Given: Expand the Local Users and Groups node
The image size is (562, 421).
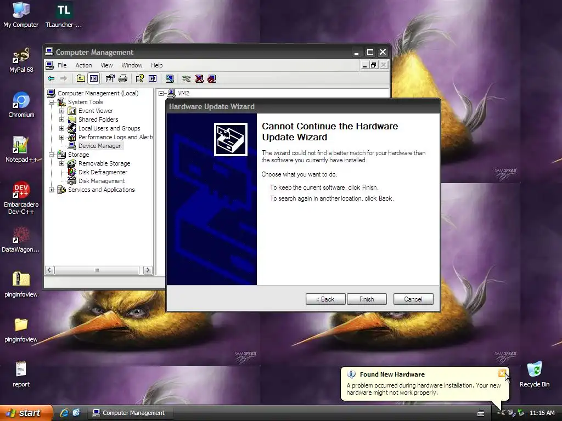Looking at the screenshot, I should click(61, 128).
